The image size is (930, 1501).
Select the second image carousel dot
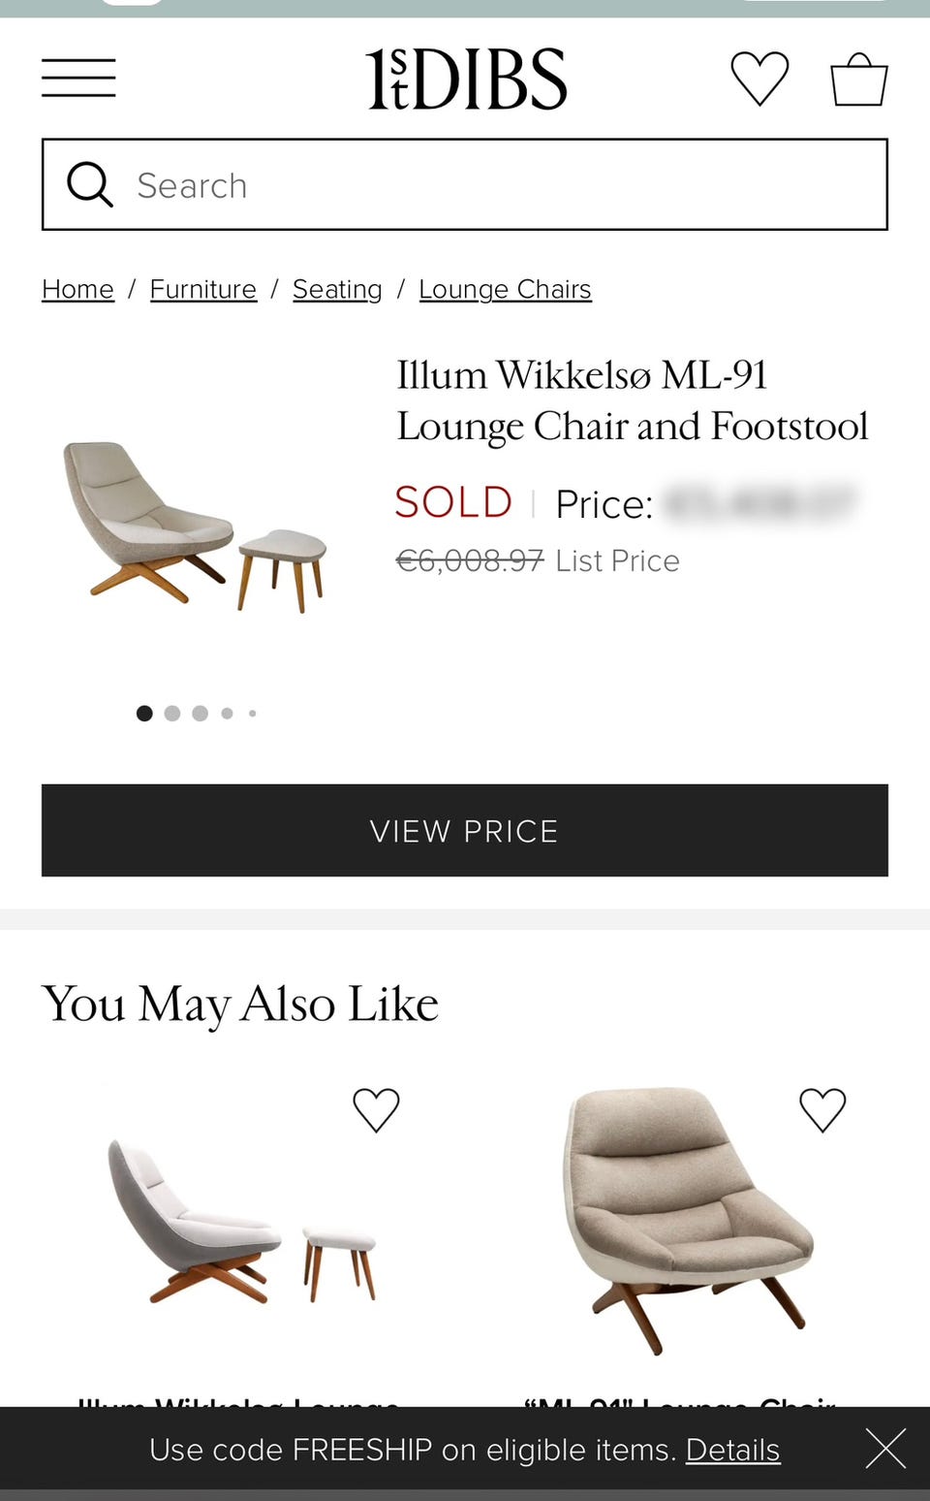click(172, 714)
